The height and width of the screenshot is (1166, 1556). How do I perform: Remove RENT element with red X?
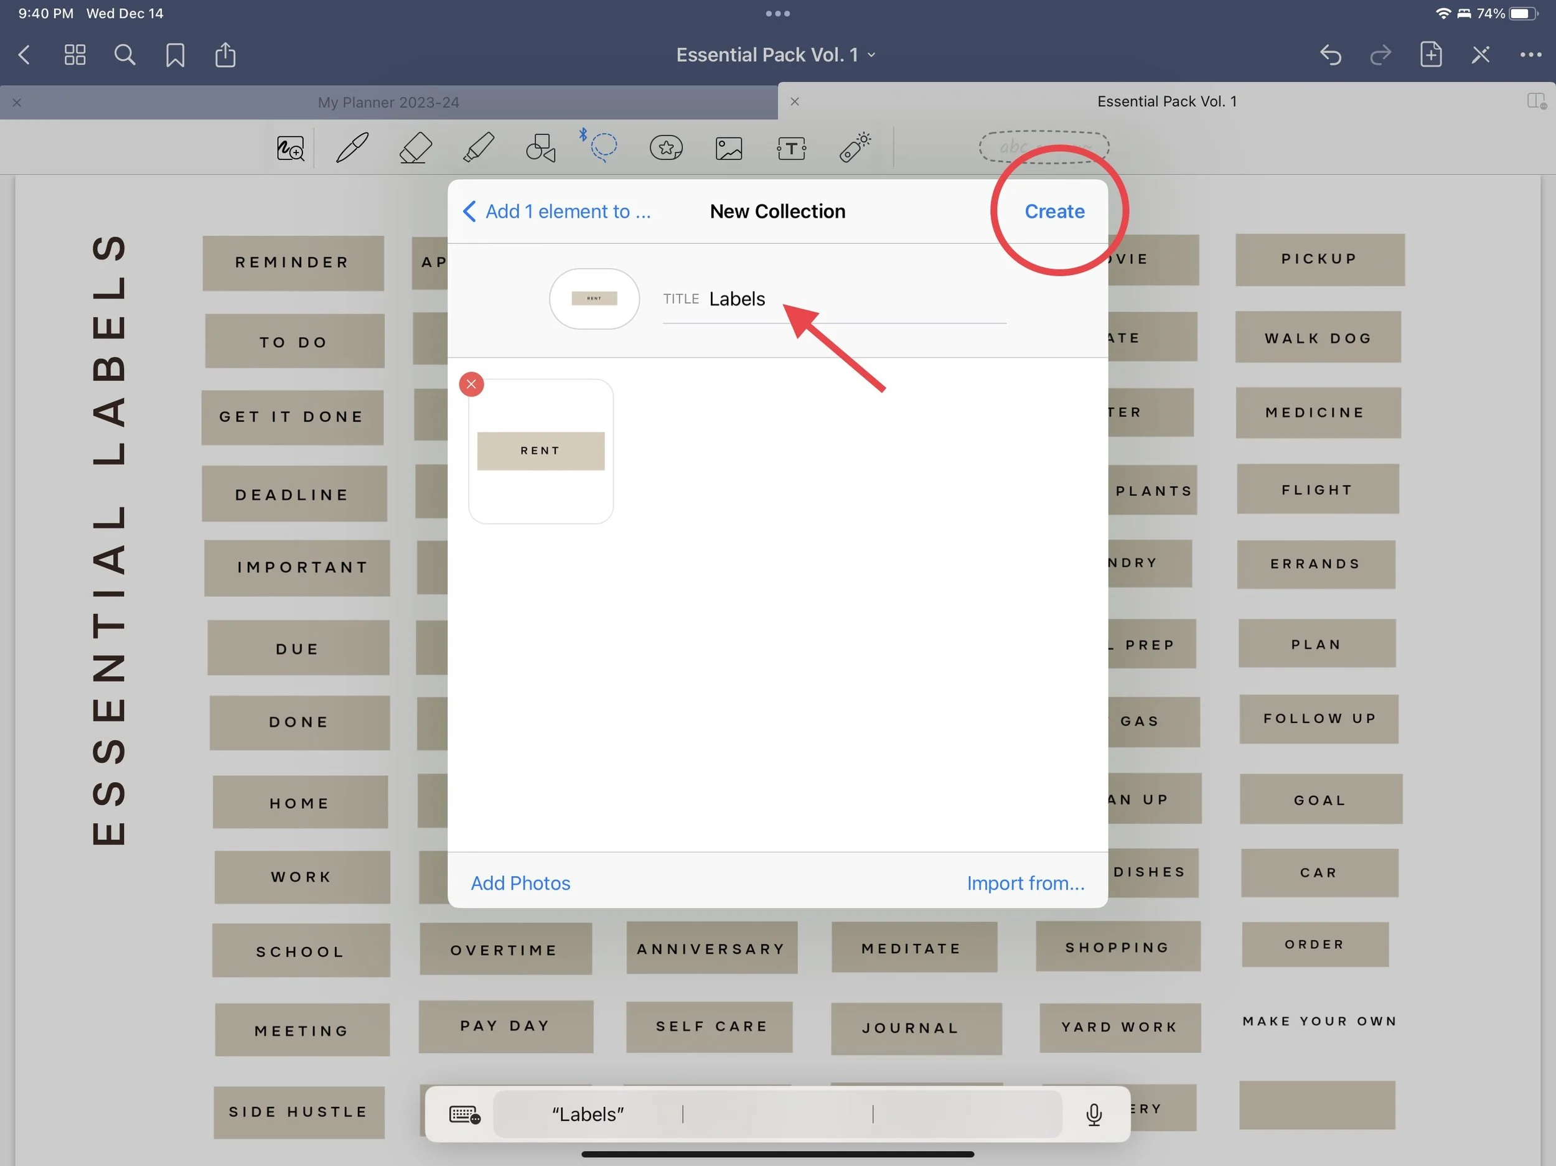coord(471,384)
